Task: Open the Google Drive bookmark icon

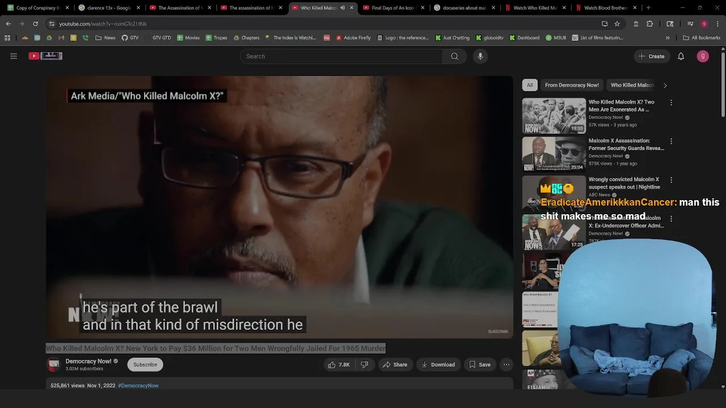Action: (49, 38)
